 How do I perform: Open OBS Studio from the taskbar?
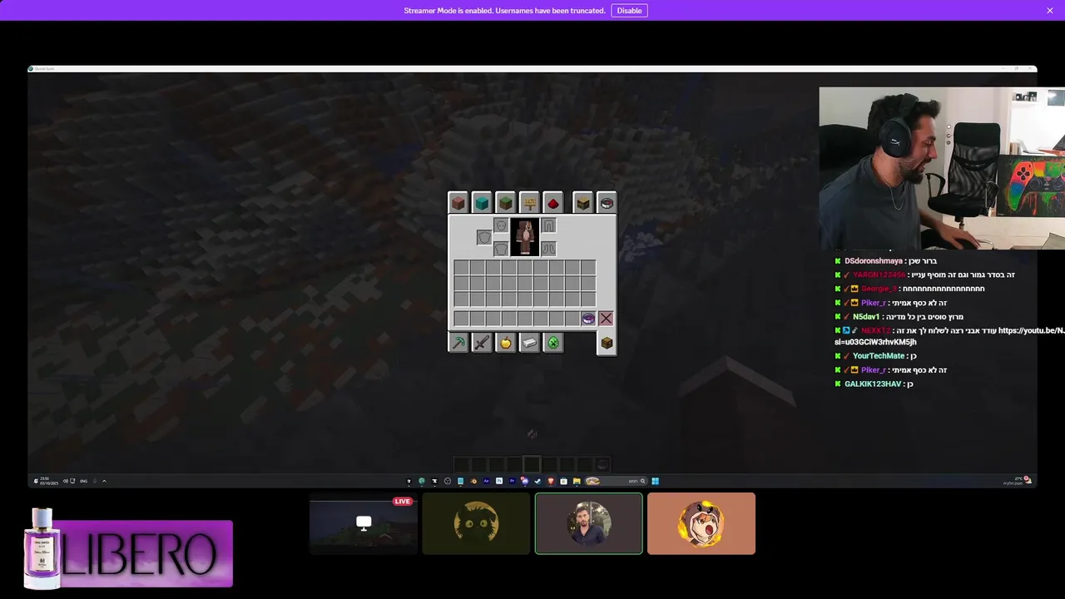[448, 481]
